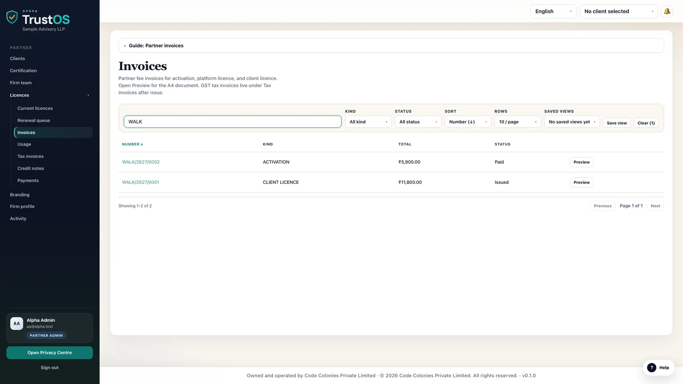Click the TrustOS shield logo icon

tap(12, 17)
